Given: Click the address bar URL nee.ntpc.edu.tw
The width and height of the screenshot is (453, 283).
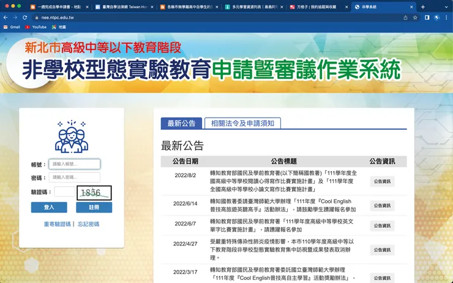Looking at the screenshot, I should (x=58, y=18).
